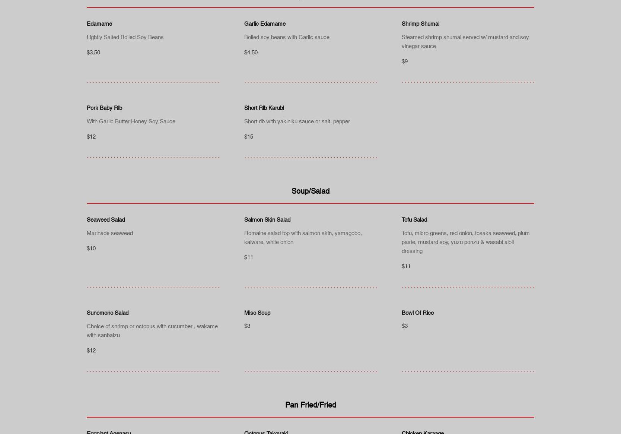The height and width of the screenshot is (434, 621).
Task: Click the Shrimp Shumai item heading
Action: [x=420, y=23]
